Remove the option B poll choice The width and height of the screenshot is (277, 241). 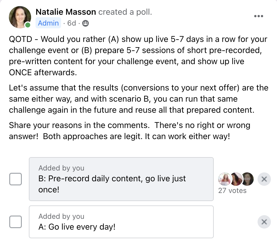click(264, 179)
